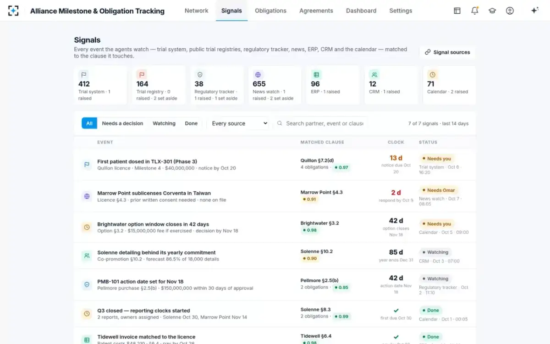Click the CLOCK column header
Viewport: 550px width, 344px height.
coord(396,142)
